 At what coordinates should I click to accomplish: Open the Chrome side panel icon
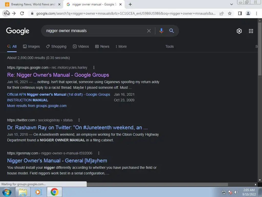240,13
